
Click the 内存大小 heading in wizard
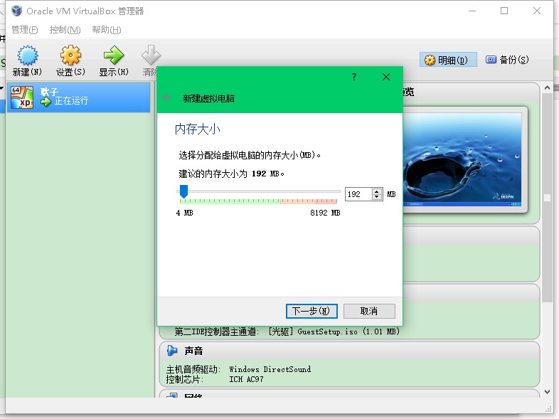pyautogui.click(x=198, y=129)
